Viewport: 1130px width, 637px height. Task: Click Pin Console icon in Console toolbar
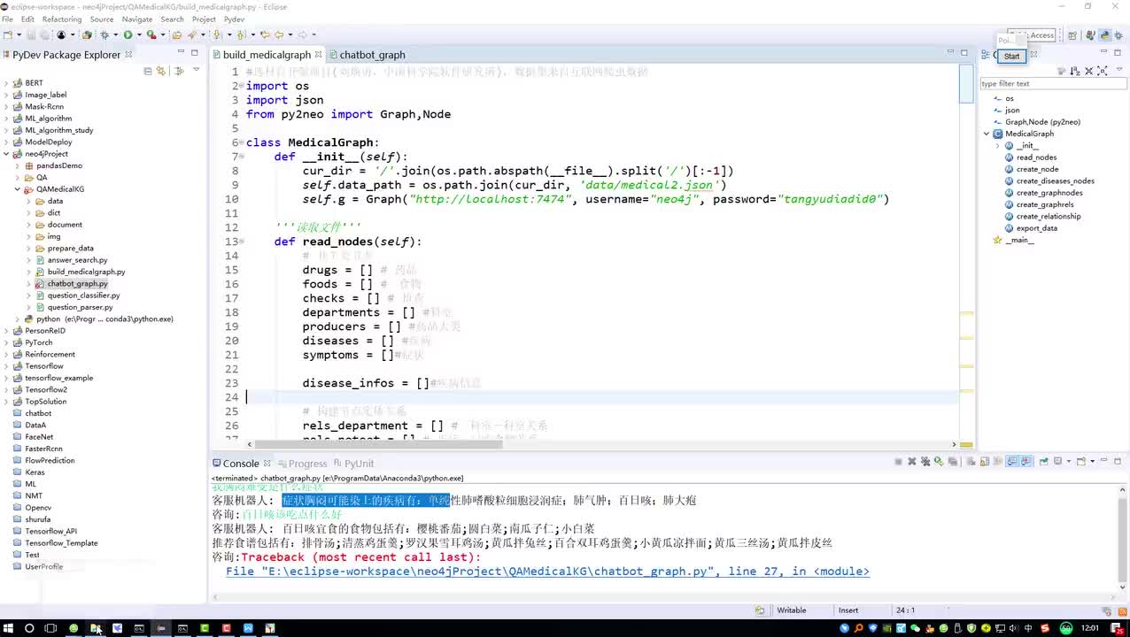tap(1042, 461)
